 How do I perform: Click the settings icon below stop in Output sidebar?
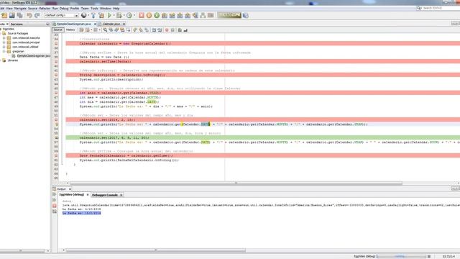[55, 212]
